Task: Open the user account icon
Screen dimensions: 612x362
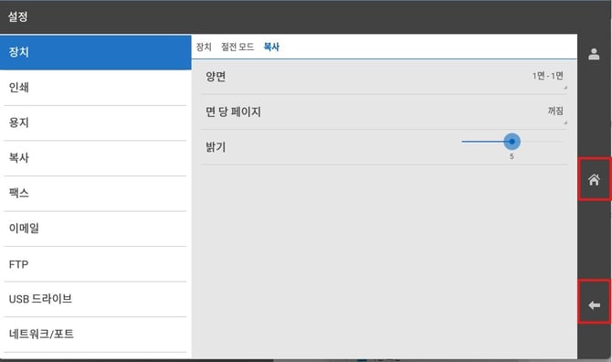Action: coord(594,54)
